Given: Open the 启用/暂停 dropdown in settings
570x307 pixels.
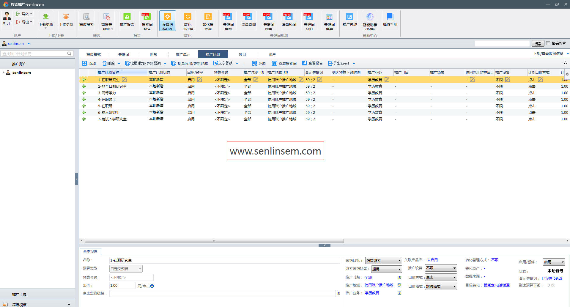Looking at the screenshot, I should [554, 262].
